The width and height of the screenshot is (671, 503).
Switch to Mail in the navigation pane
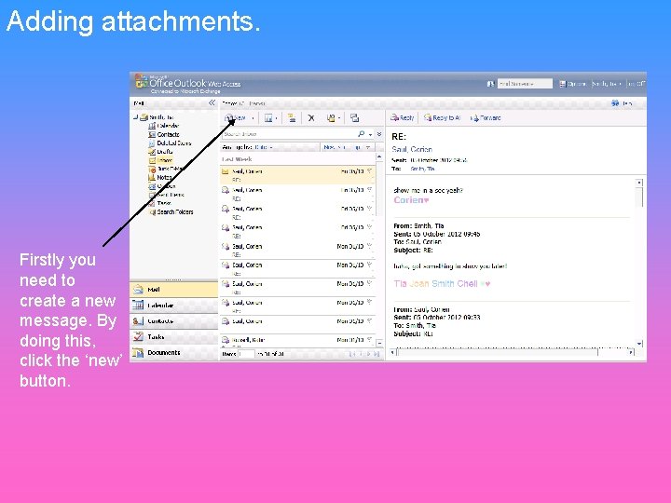coord(173,290)
